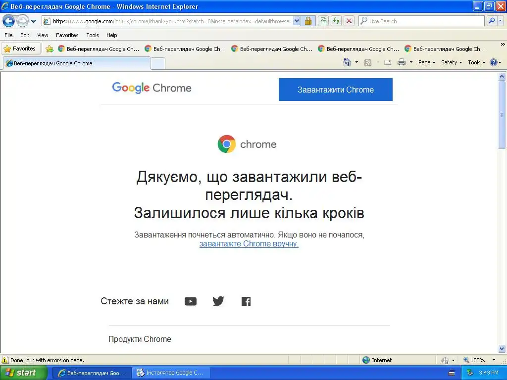Open the File menu
The image size is (507, 380).
[9, 35]
